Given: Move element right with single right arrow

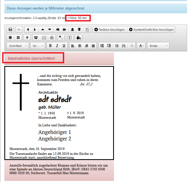Looking at the screenshot, I should [35, 30].
